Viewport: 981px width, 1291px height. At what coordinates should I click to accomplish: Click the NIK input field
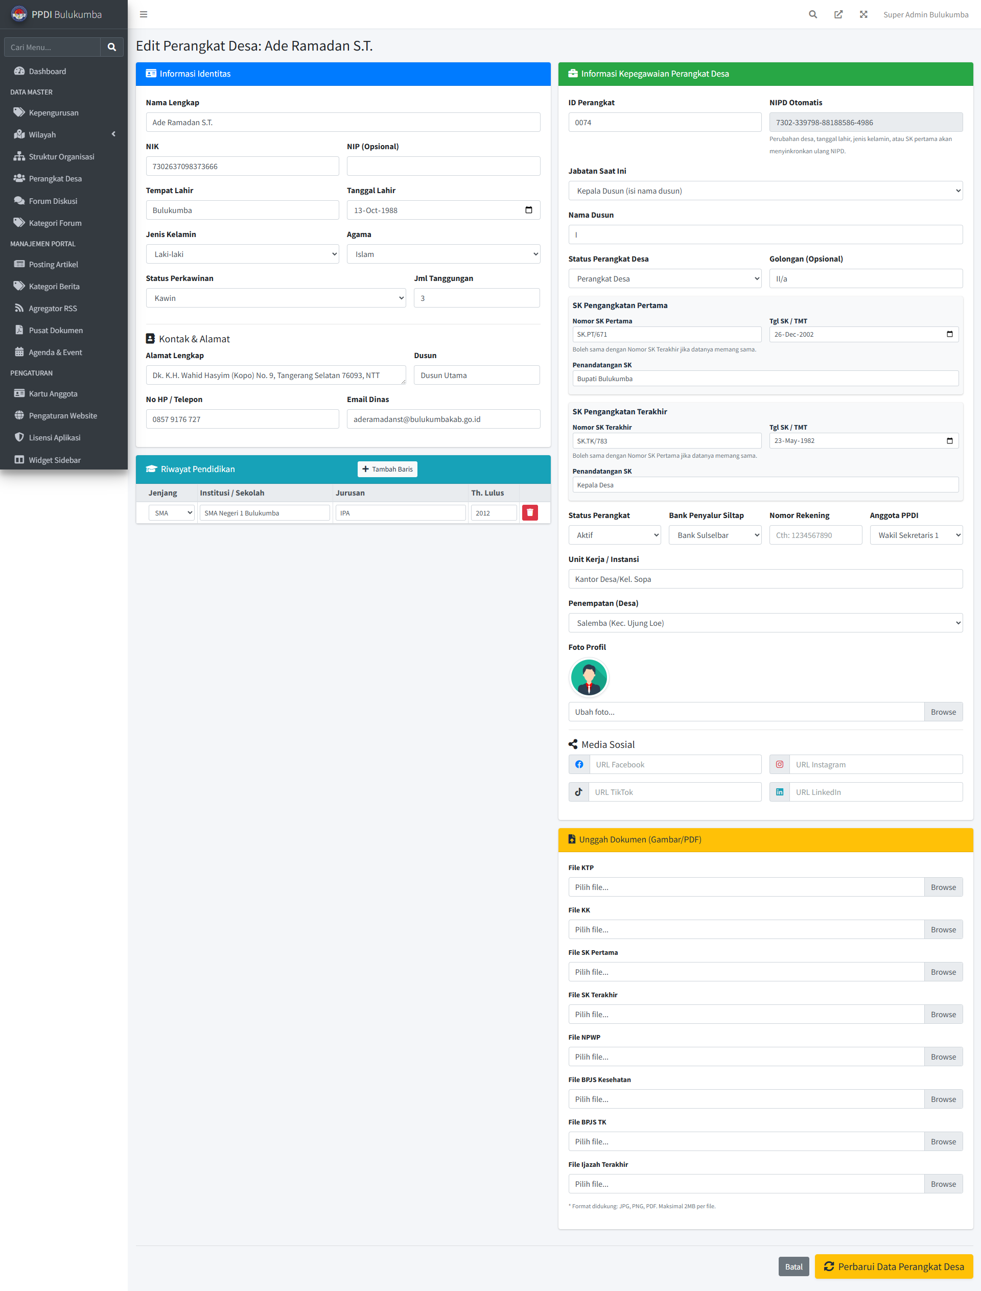click(x=242, y=167)
